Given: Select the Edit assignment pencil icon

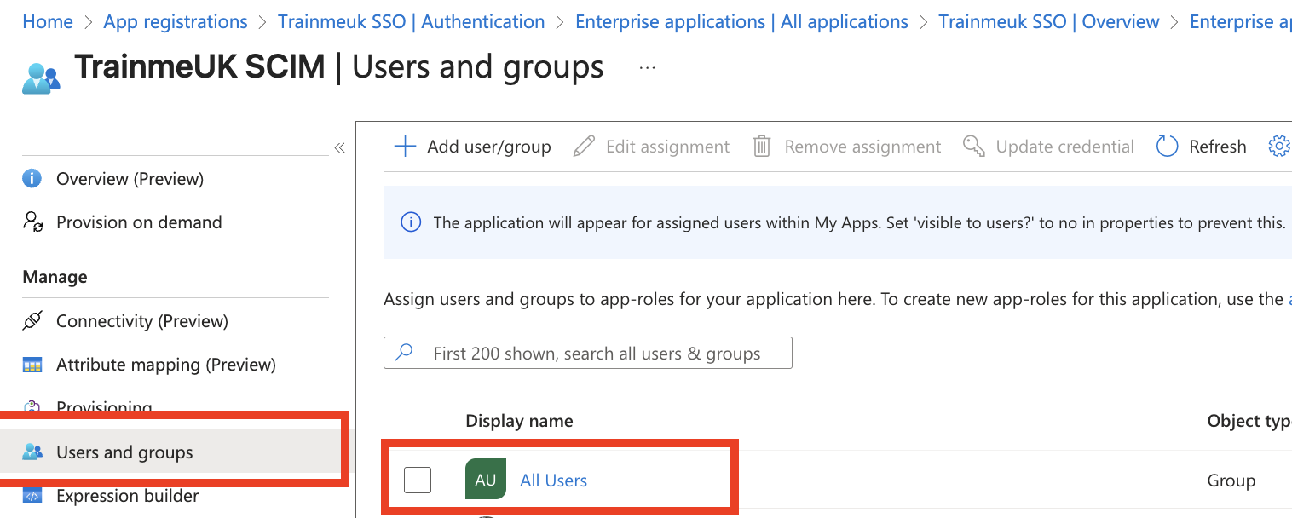Looking at the screenshot, I should tap(583, 146).
